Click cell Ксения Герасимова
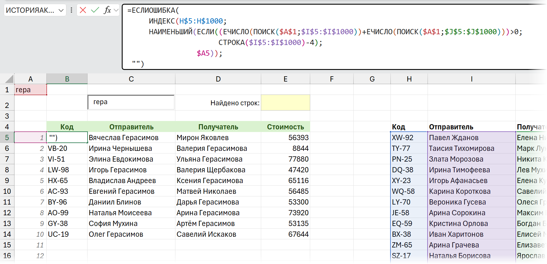 pos(218,180)
